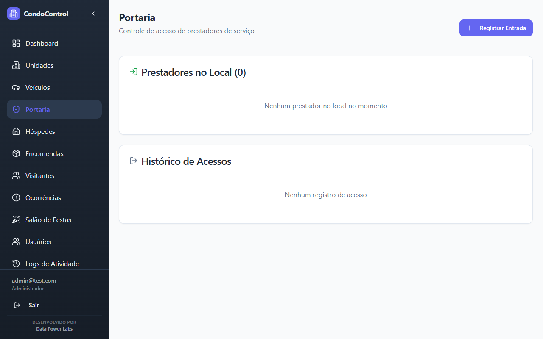Click the Portaria shield icon

pos(16,109)
